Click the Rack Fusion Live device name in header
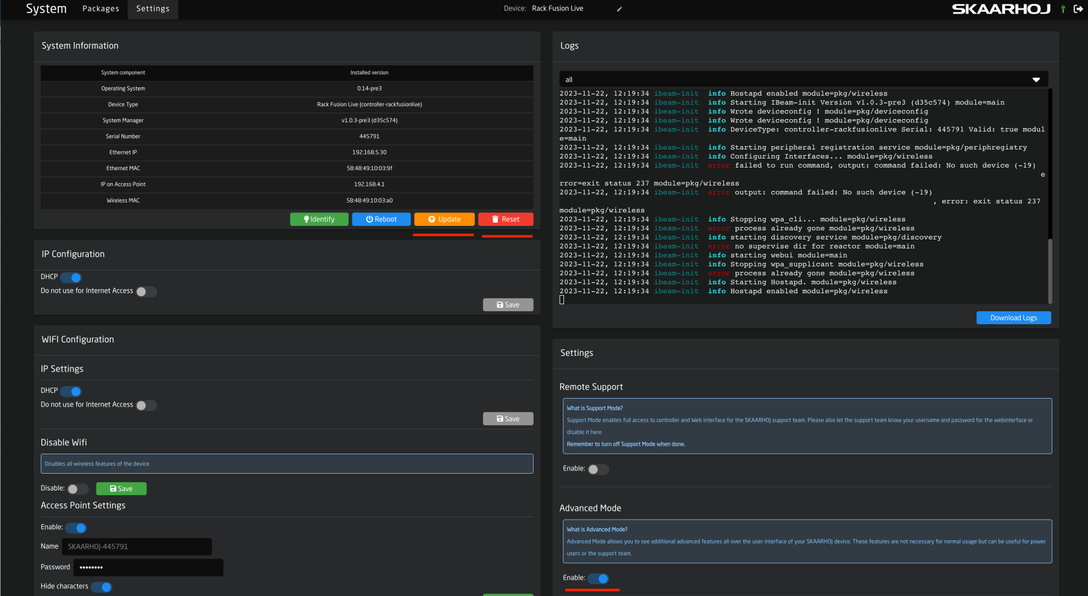The image size is (1088, 596). 558,9
